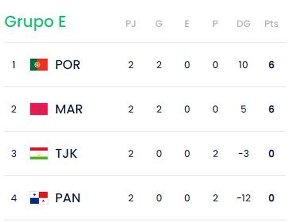This screenshot has height=222, width=293.
Task: Select the PAN team name
Action: [x=68, y=198]
